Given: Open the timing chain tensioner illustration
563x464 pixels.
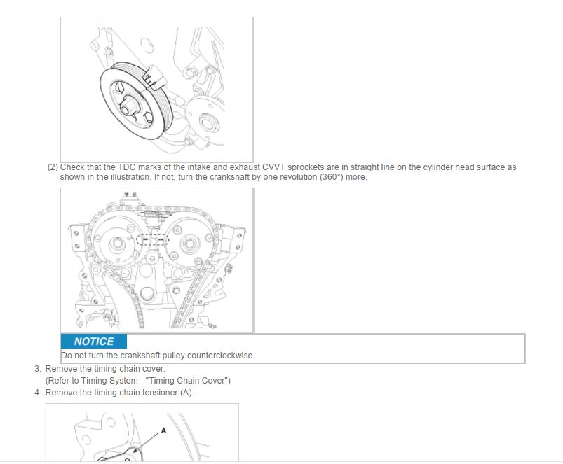Looking at the screenshot, I should [x=142, y=432].
